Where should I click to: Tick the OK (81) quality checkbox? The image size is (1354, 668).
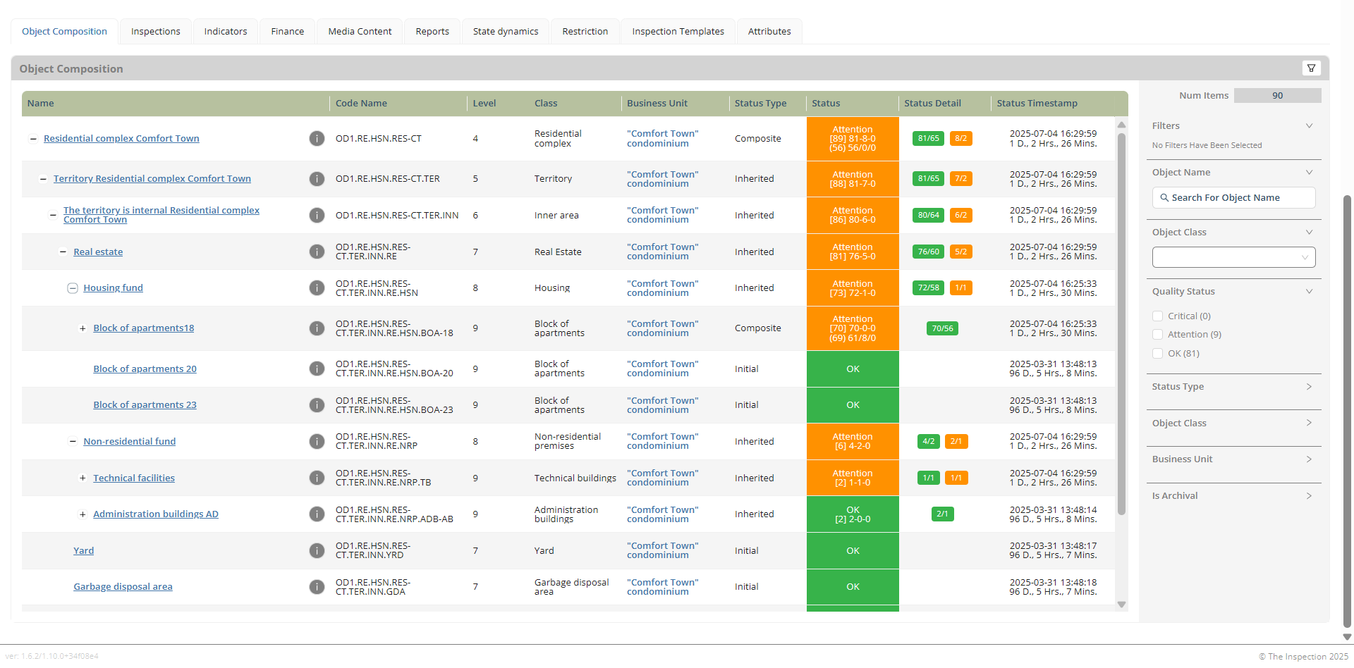point(1157,354)
